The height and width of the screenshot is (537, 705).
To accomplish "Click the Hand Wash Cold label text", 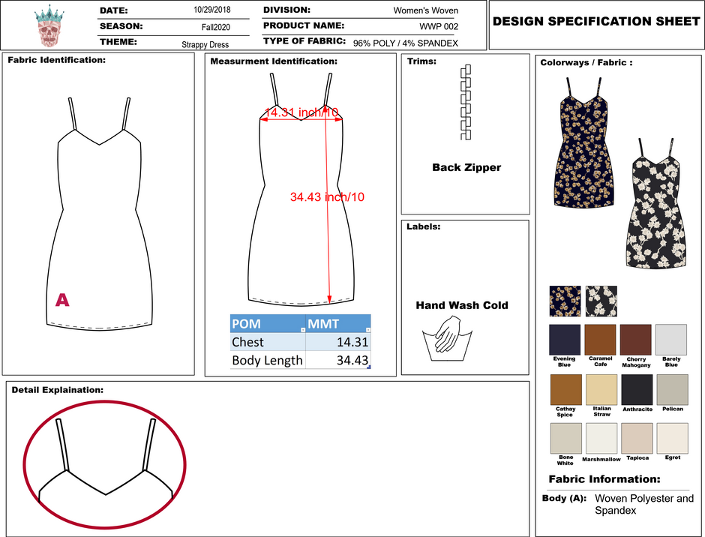I will pos(462,305).
